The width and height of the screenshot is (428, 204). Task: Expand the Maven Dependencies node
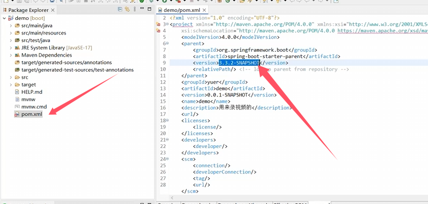[x=11, y=55]
